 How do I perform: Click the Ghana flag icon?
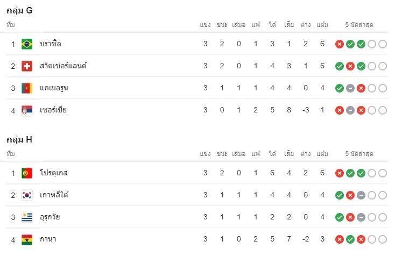[27, 239]
